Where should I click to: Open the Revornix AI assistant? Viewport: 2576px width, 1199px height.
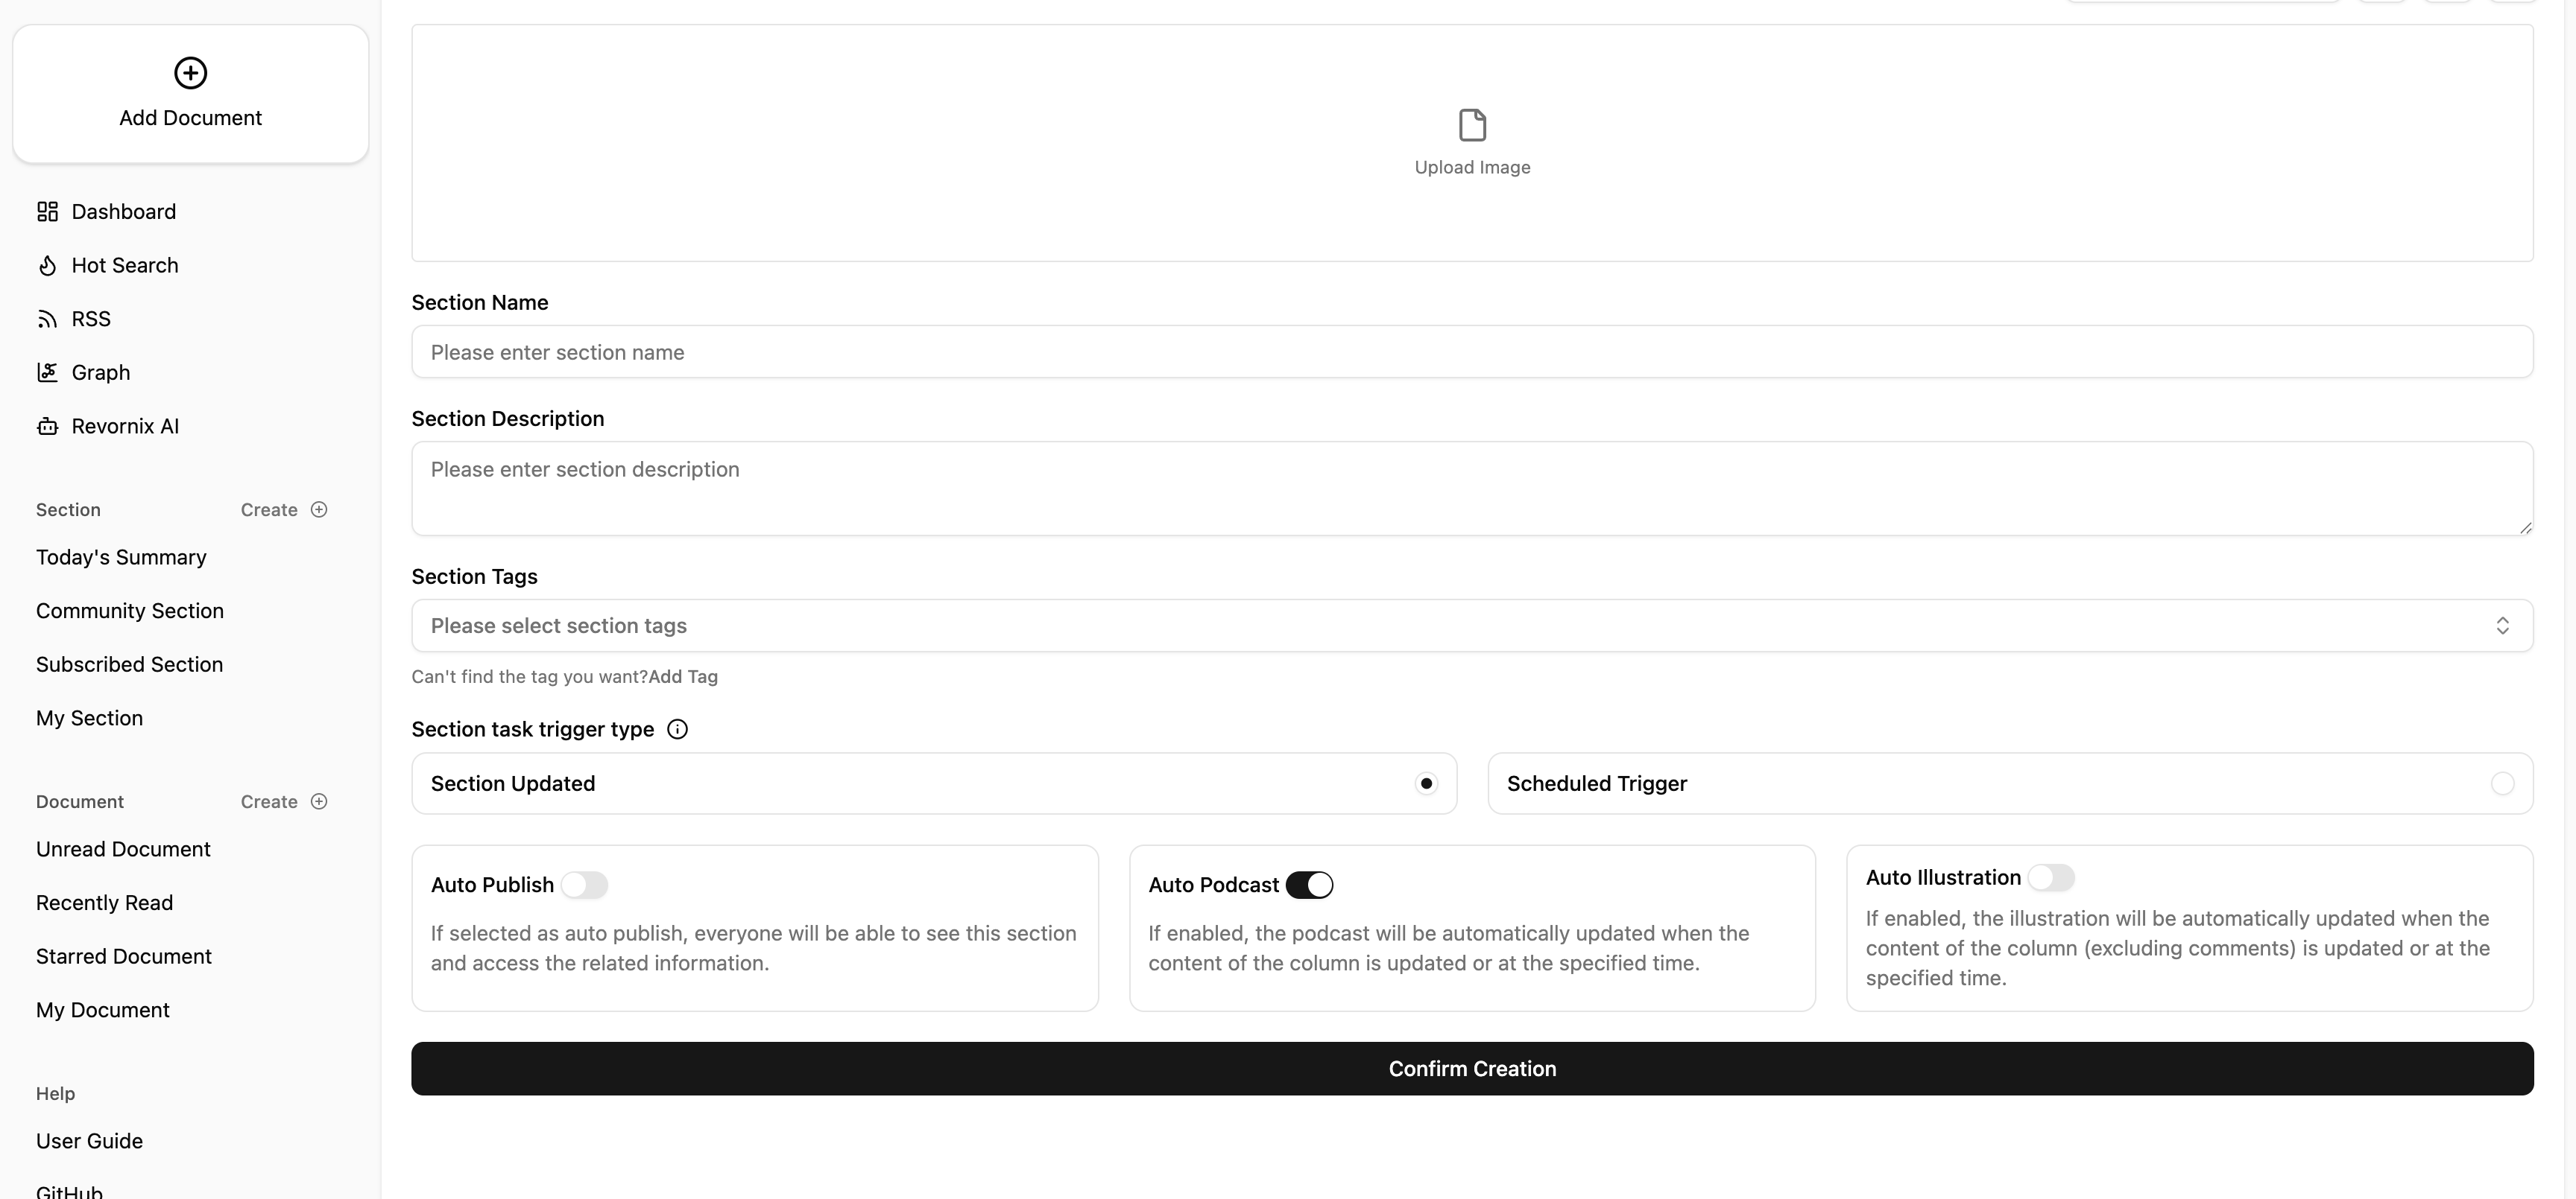124,427
